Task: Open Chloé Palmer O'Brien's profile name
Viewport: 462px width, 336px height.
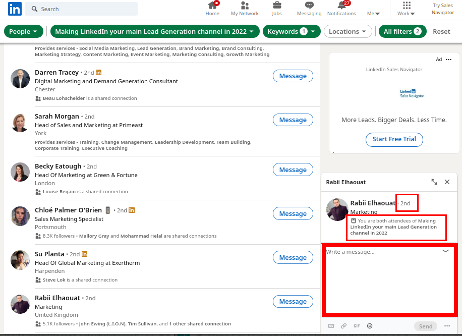Action: [x=69, y=210]
